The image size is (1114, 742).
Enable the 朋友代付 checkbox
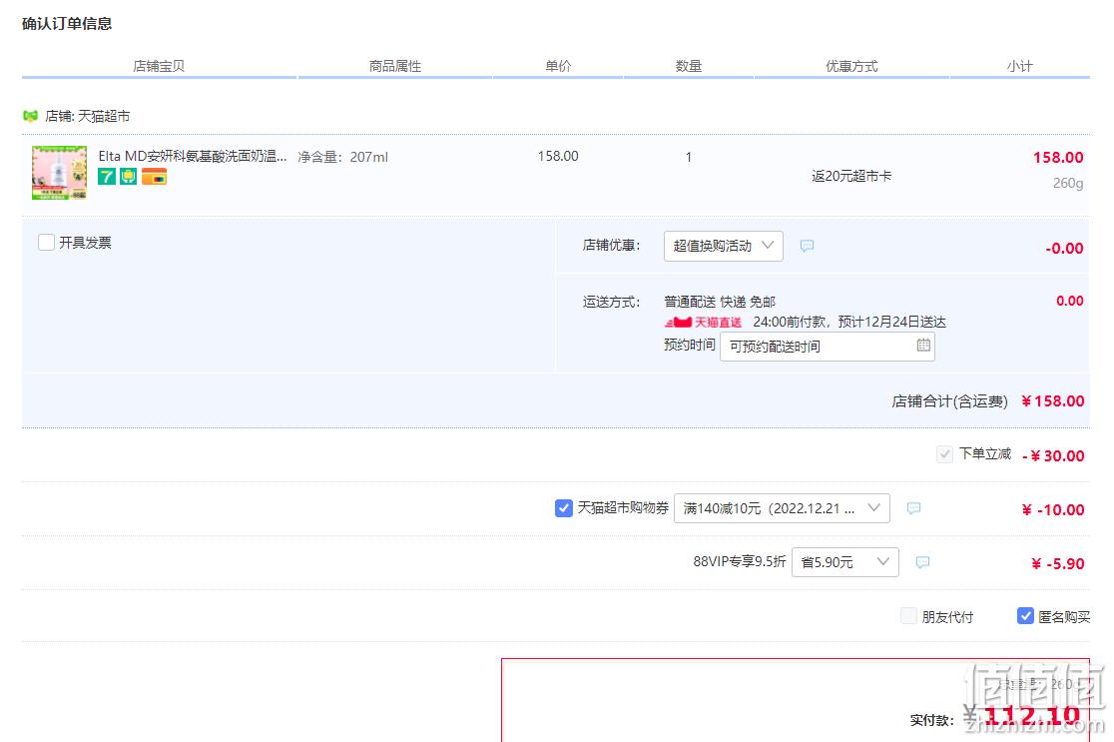click(x=908, y=616)
